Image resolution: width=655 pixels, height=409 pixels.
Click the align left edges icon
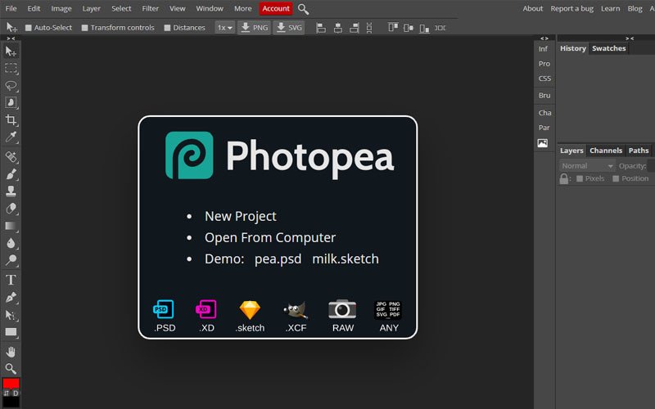[x=321, y=28]
